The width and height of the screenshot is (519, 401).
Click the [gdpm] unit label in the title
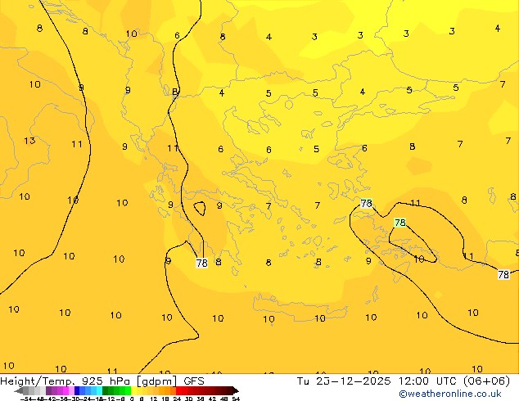[x=156, y=381]
